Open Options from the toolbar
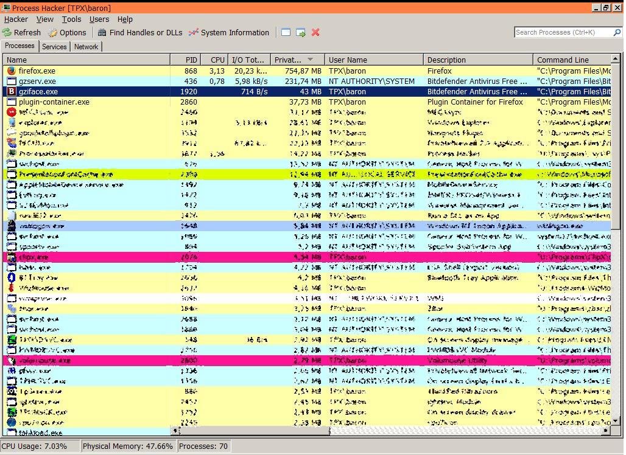 67,33
